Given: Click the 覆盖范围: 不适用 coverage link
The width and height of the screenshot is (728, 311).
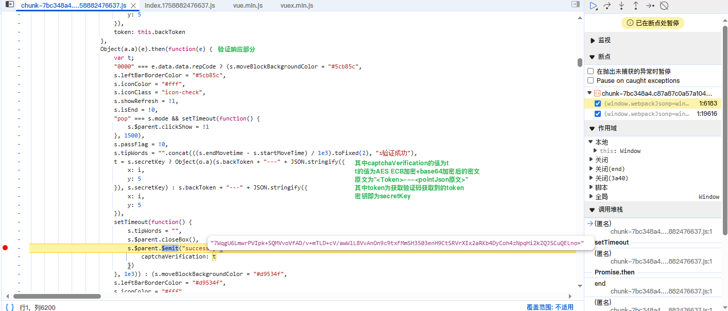Looking at the screenshot, I should pyautogui.click(x=550, y=307).
